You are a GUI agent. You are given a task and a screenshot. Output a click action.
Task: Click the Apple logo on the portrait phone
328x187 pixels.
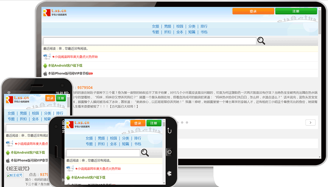point(8,161)
